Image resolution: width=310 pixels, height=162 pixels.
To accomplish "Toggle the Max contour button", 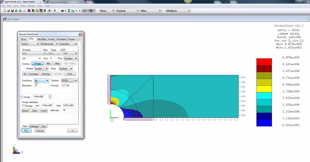I will tap(57, 63).
